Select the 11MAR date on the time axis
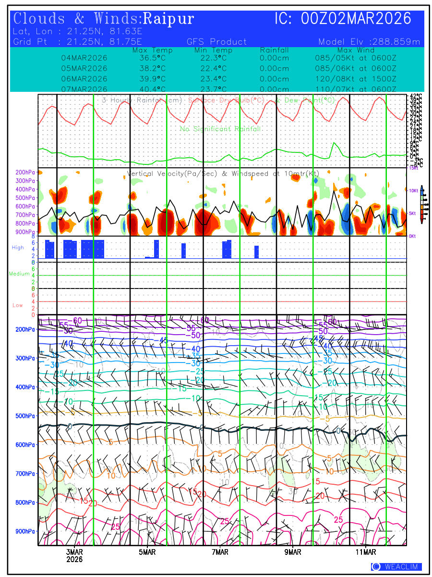432x577 pixels. pos(366,552)
